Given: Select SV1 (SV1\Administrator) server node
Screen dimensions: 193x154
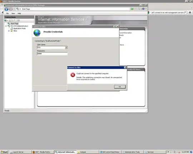Looking at the screenshot, I should 19,26.
